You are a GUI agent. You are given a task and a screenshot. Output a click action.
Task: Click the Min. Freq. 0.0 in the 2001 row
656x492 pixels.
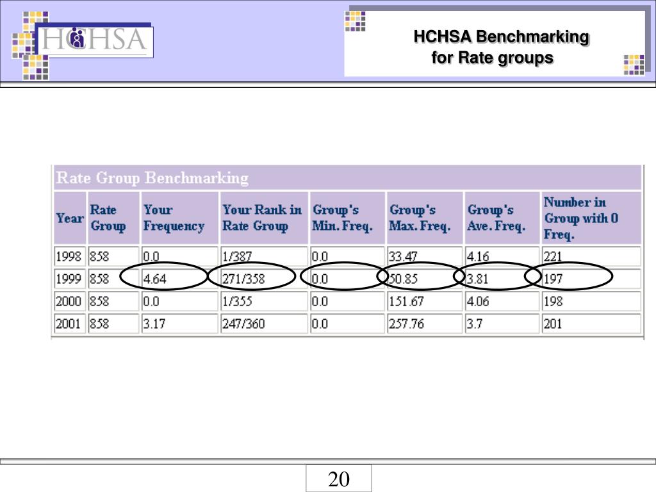[x=347, y=324]
